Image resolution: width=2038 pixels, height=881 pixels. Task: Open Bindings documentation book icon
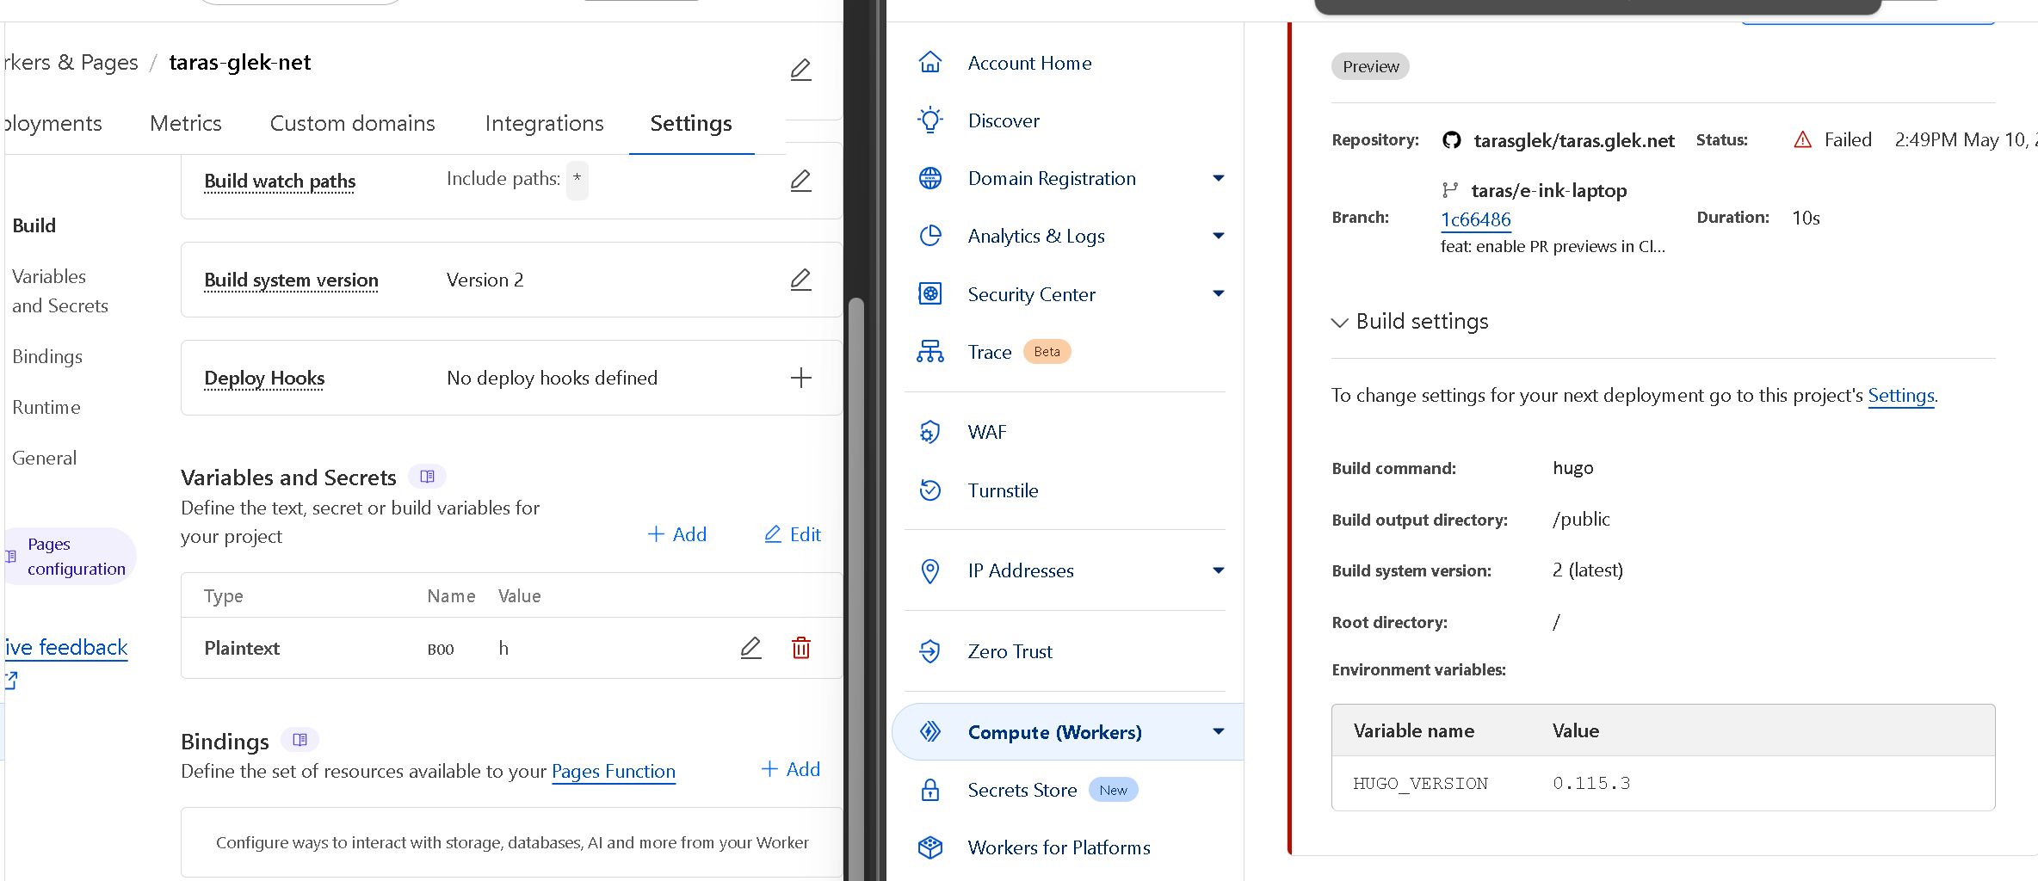click(x=300, y=740)
